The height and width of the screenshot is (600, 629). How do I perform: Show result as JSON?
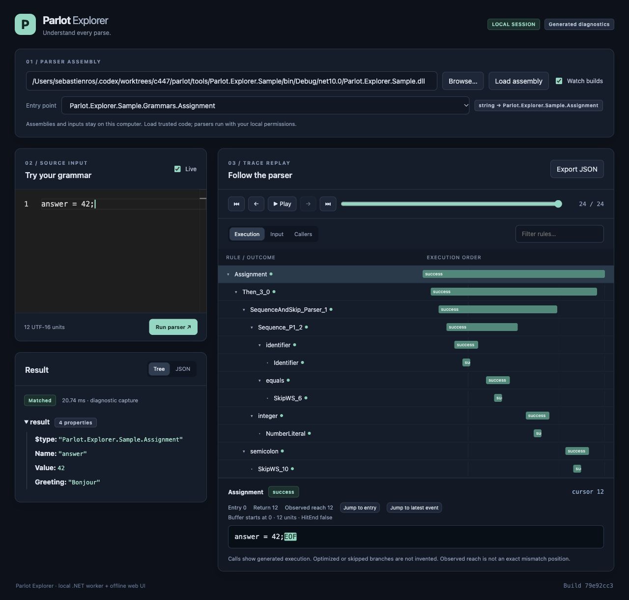(183, 369)
